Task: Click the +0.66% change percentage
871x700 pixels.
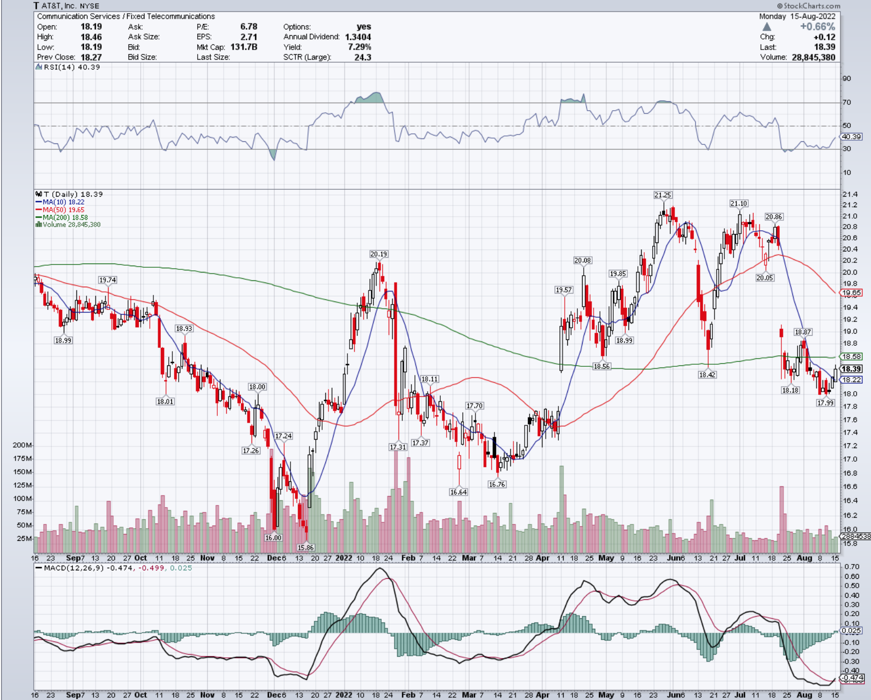Action: tap(817, 26)
